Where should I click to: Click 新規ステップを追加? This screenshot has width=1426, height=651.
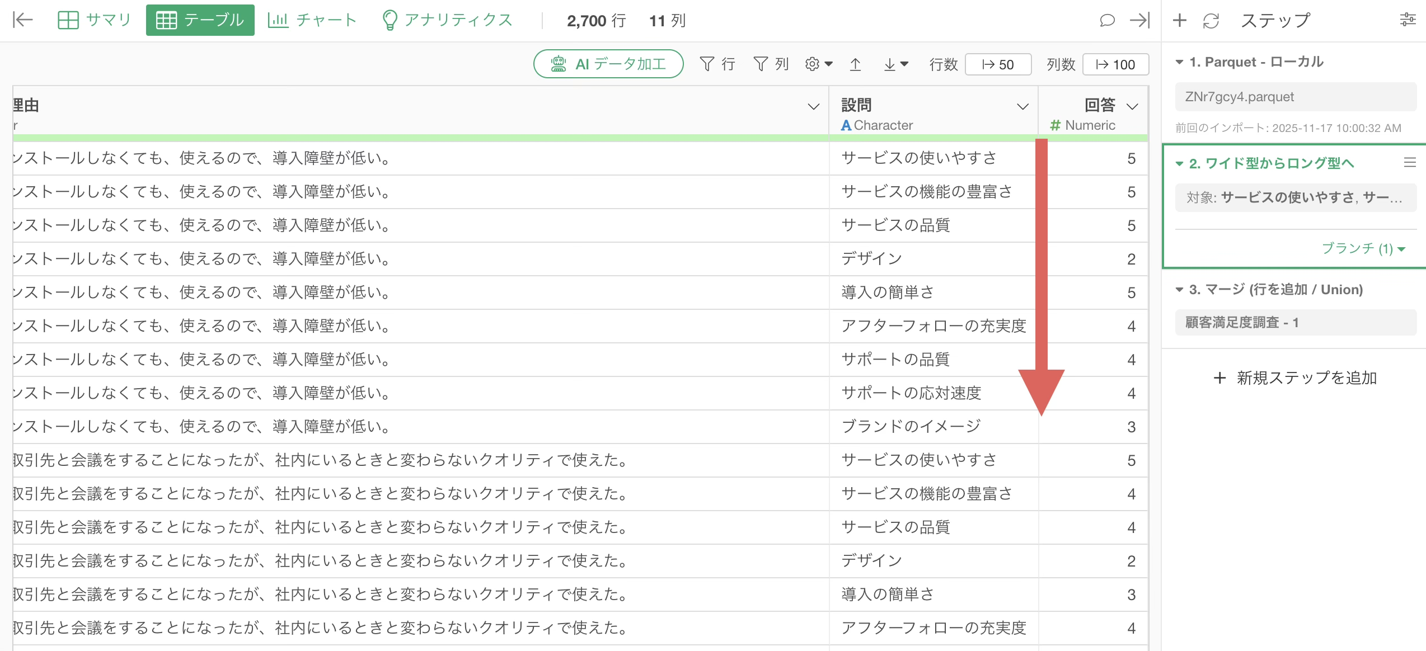1295,378
